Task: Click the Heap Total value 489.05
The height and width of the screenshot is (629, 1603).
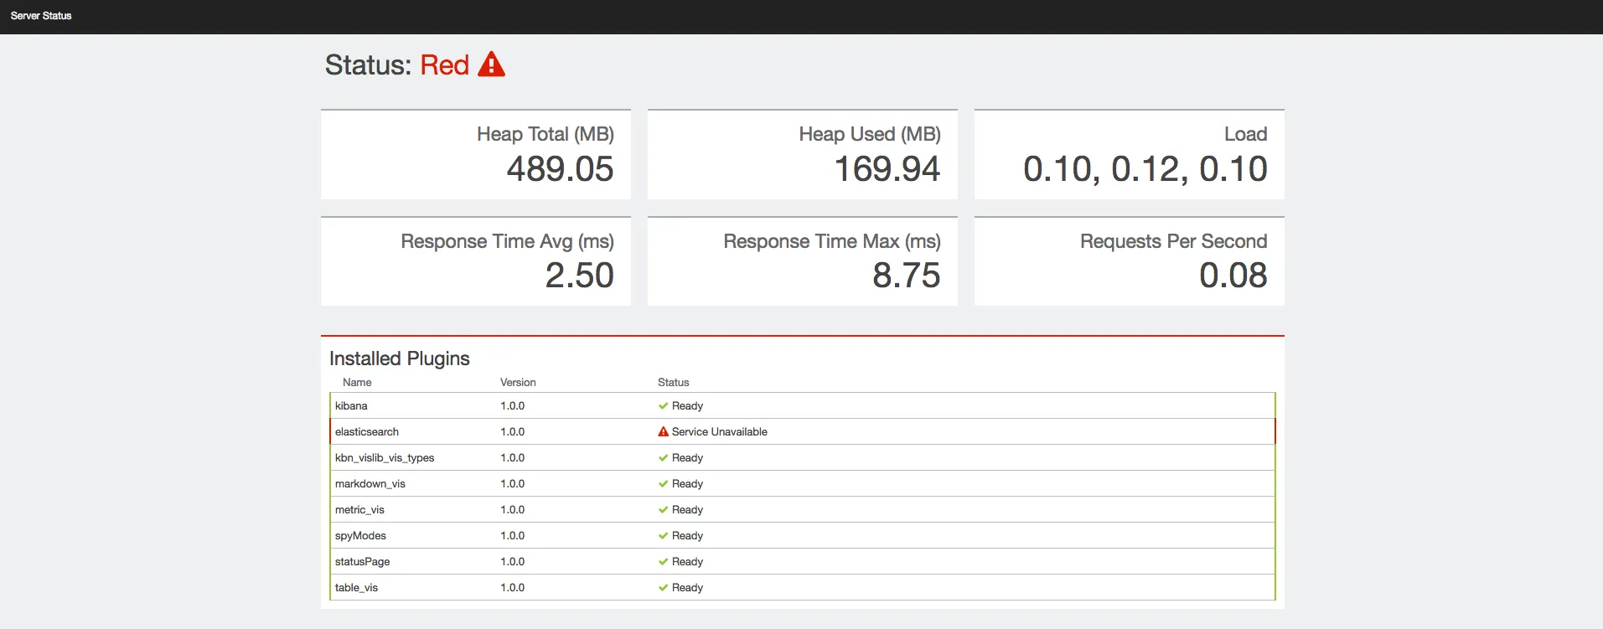Action: pos(560,169)
